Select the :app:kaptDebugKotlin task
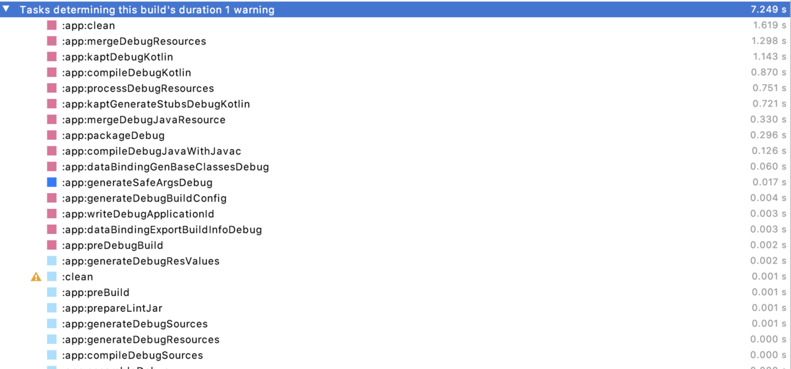The height and width of the screenshot is (369, 791). pyautogui.click(x=395, y=57)
